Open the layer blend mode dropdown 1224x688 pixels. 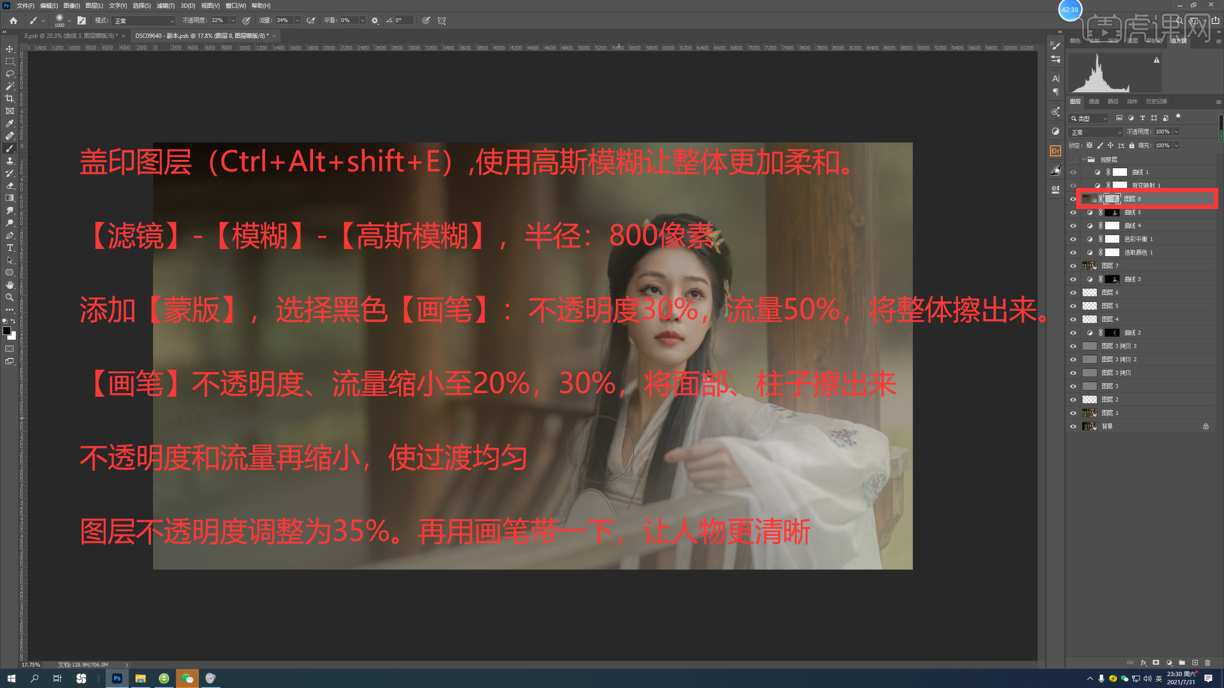(x=1096, y=133)
